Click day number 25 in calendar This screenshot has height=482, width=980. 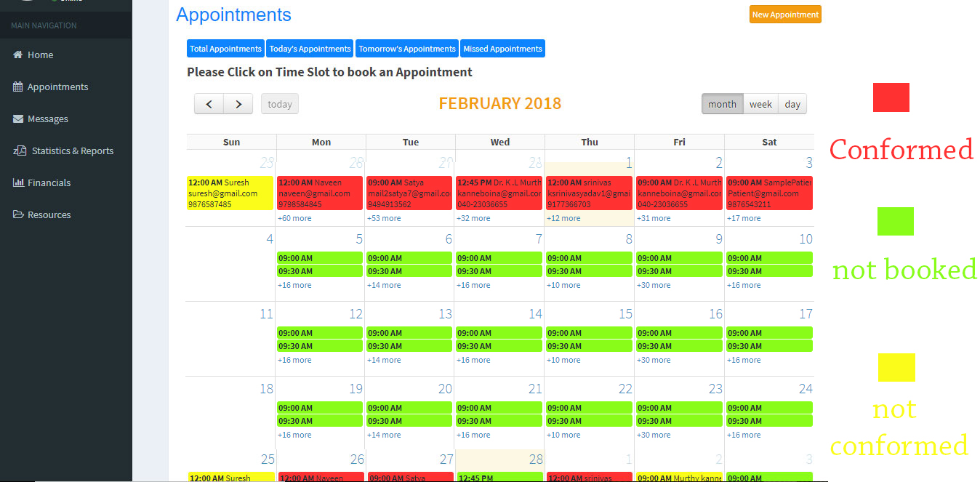[x=267, y=459]
